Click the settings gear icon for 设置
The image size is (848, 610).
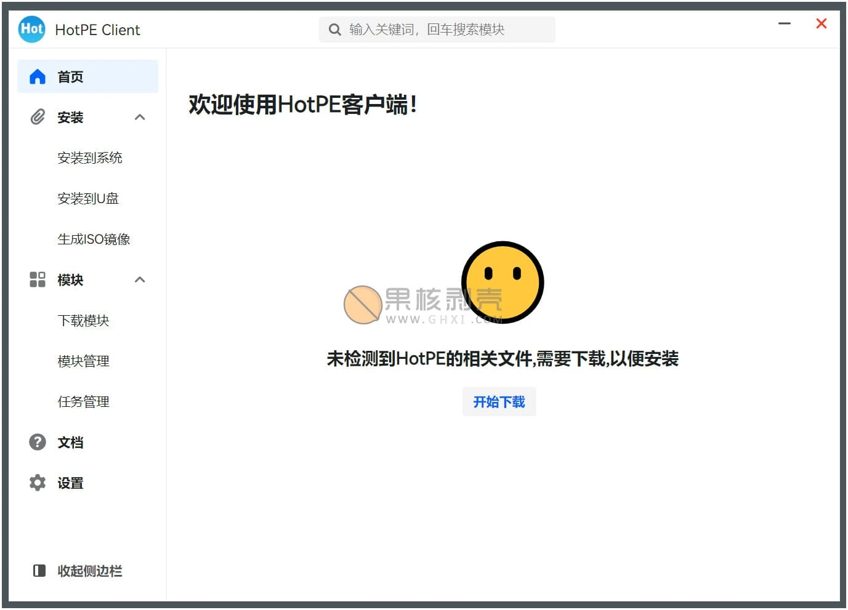[x=38, y=483]
